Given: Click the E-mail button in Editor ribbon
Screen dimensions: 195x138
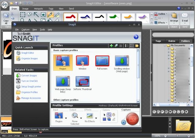Looking at the screenshot, I should [185, 18].
